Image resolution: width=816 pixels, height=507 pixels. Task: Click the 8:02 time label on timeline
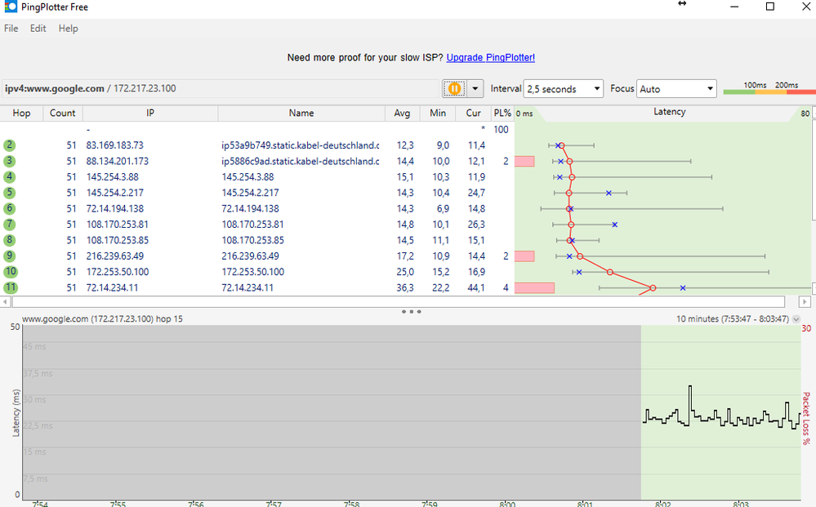pyautogui.click(x=662, y=504)
